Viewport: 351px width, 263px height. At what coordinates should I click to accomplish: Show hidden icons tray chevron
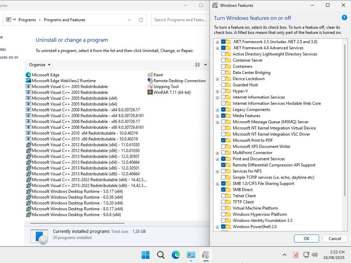point(284,255)
